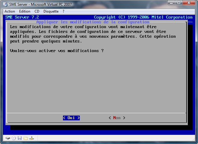Open the Action menu
The image size is (198, 144).
pyautogui.click(x=10, y=11)
